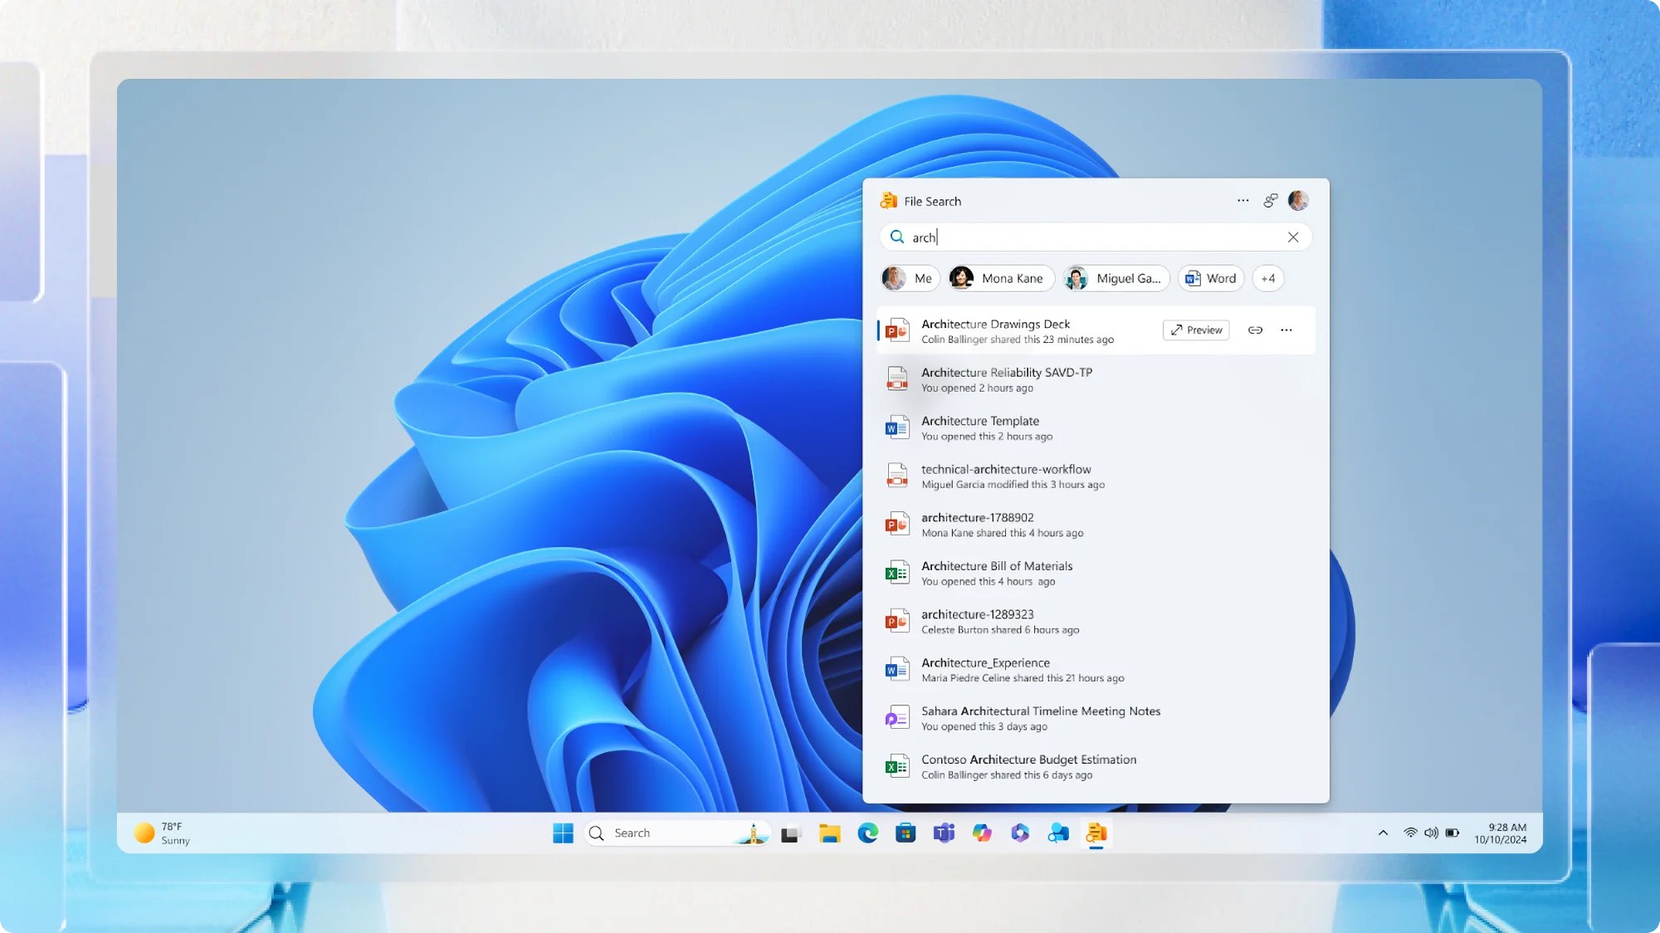1660x933 pixels.
Task: Click the connections icon in File Search header
Action: coord(1270,200)
